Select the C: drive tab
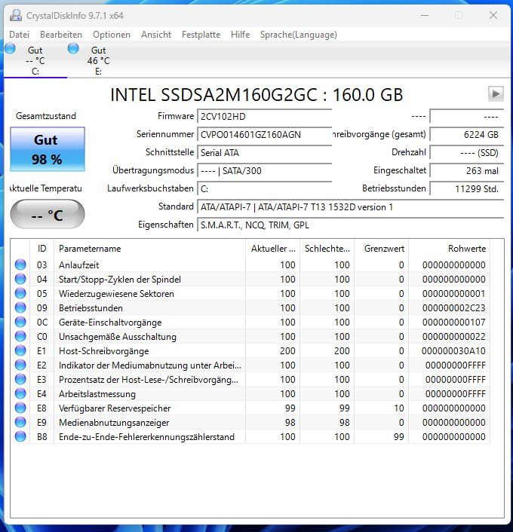Viewport: 513px width, 532px height. pyautogui.click(x=35, y=60)
